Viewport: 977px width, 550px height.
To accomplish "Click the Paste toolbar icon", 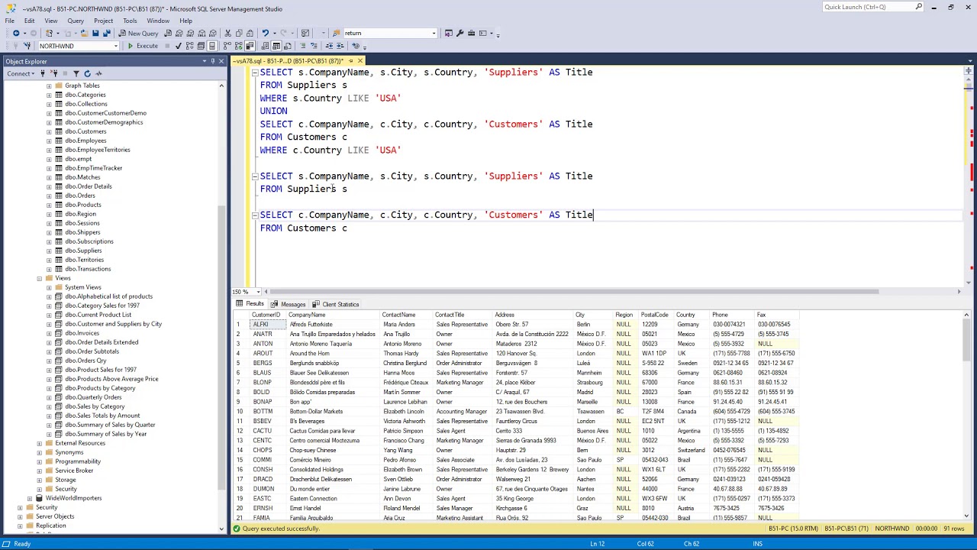I will pyautogui.click(x=250, y=33).
